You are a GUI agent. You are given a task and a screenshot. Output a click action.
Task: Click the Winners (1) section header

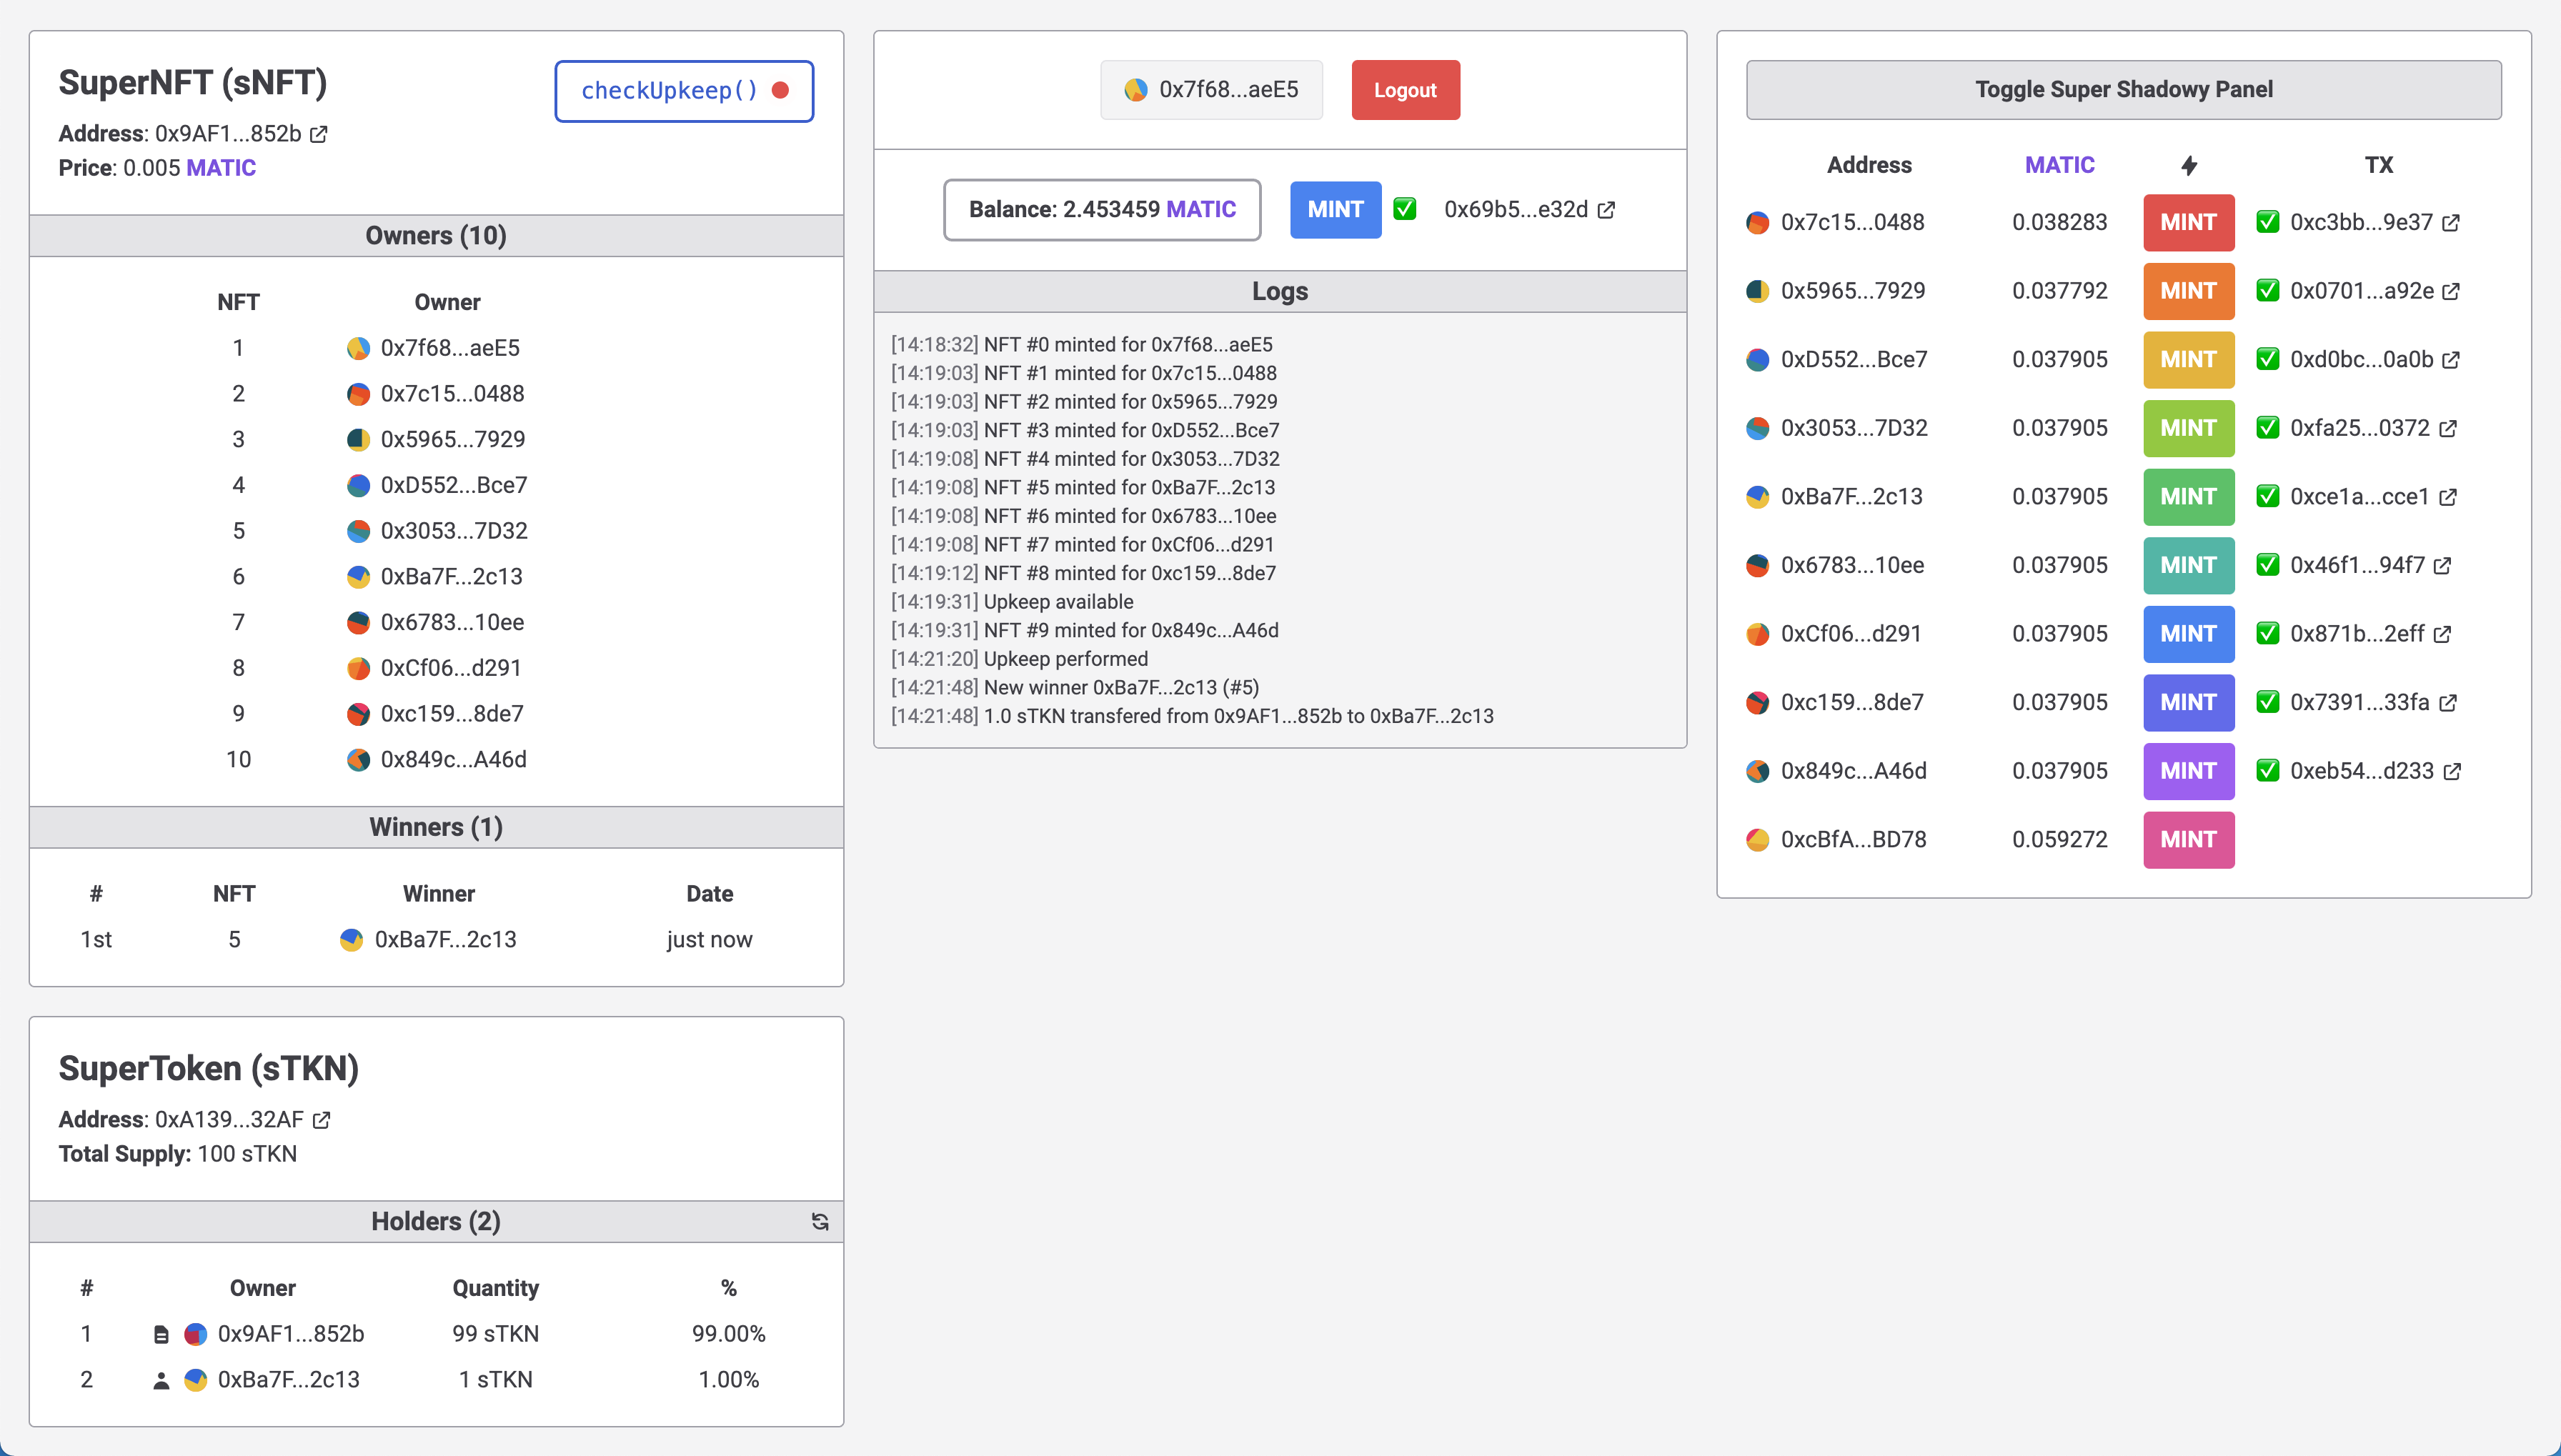coord(436,827)
